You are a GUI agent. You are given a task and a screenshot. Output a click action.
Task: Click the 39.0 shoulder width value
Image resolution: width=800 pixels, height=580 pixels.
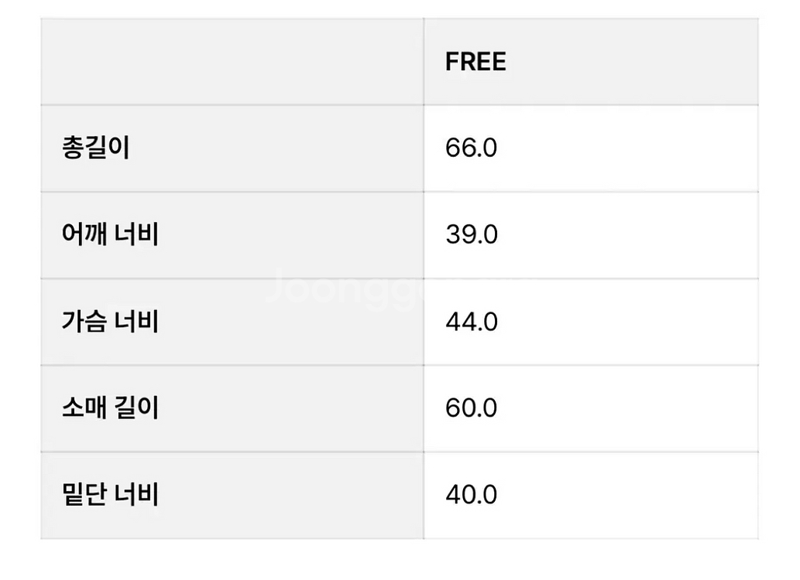471,234
